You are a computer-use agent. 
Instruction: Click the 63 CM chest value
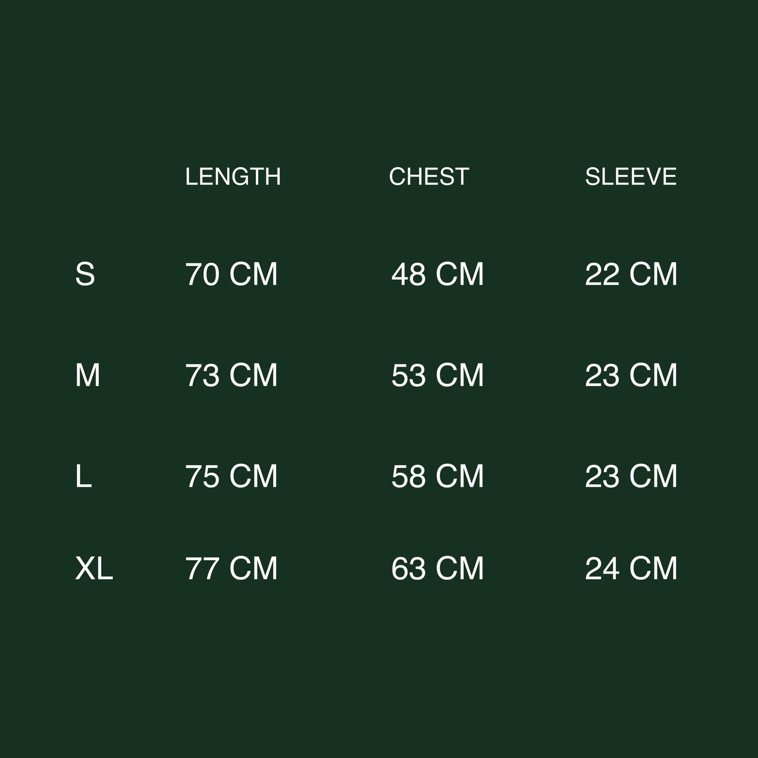click(x=437, y=569)
